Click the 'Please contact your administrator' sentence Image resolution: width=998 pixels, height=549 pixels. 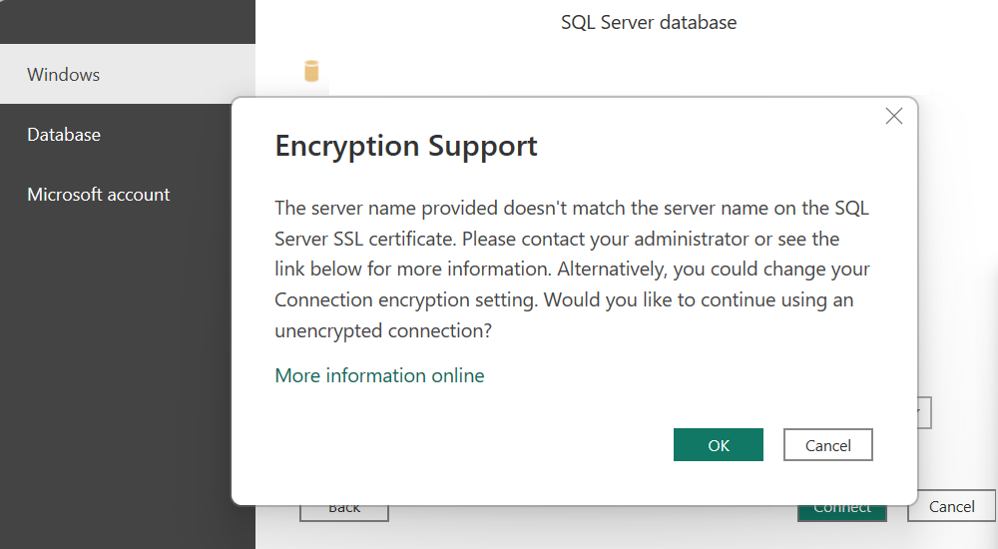pos(639,240)
